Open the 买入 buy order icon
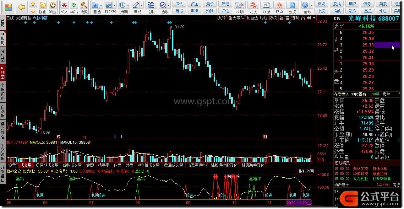Screen dimensions: 404x209 click(64, 7)
